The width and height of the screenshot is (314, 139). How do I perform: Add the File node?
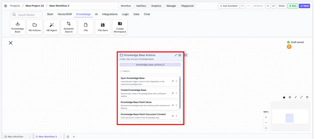[x=86, y=27]
